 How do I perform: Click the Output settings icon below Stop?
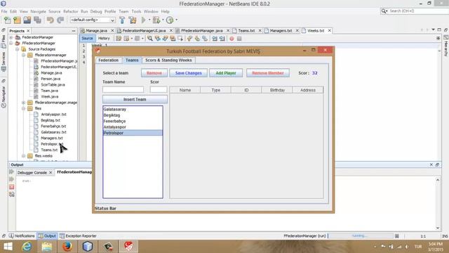coord(12,195)
